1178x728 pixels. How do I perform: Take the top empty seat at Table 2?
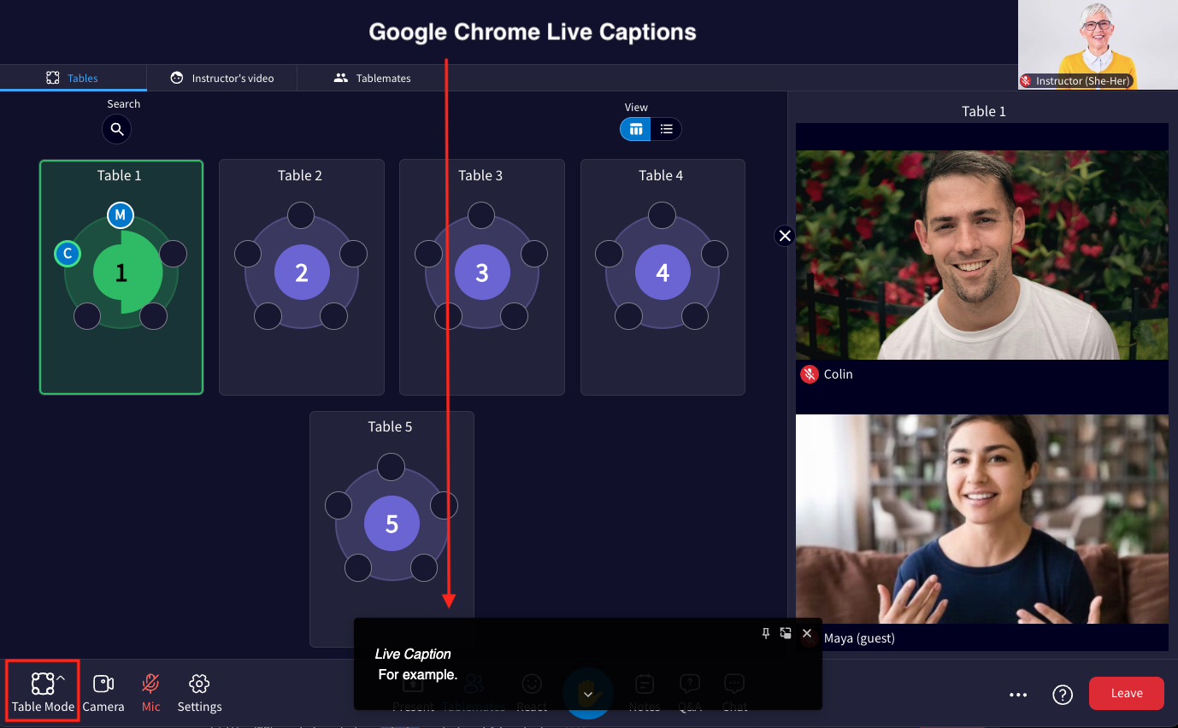(x=301, y=215)
